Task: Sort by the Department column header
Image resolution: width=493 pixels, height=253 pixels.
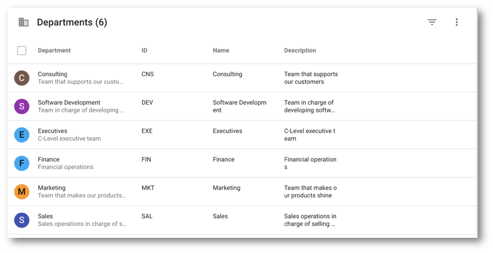Action: [54, 50]
